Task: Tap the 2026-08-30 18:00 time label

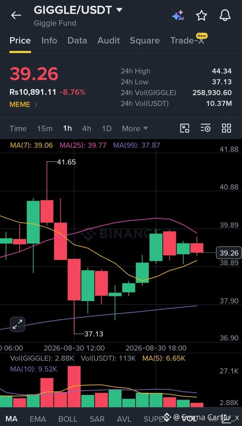Action: [x=156, y=348]
